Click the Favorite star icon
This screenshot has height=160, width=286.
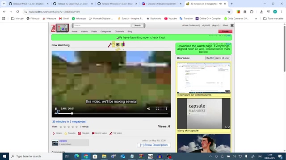coord(66,133)
